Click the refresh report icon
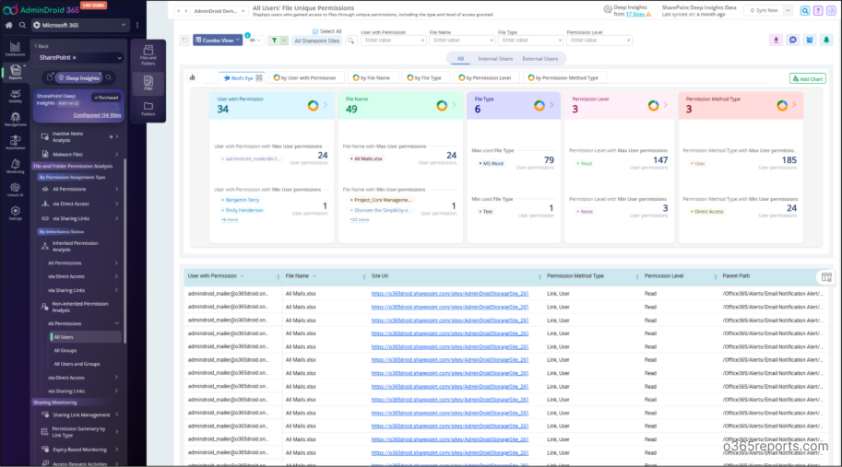The image size is (842, 467). [x=184, y=41]
